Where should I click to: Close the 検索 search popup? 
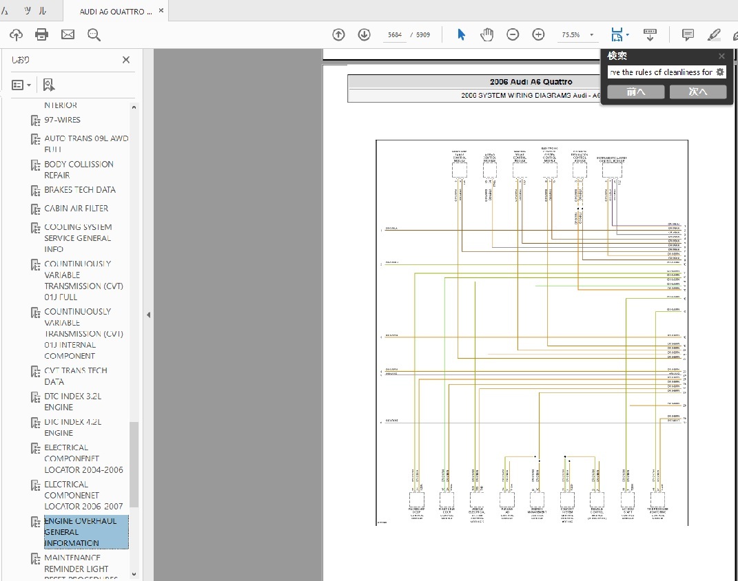(721, 56)
